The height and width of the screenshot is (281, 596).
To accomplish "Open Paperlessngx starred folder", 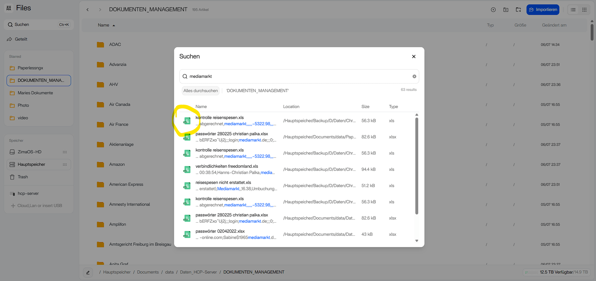I will pyautogui.click(x=30, y=68).
